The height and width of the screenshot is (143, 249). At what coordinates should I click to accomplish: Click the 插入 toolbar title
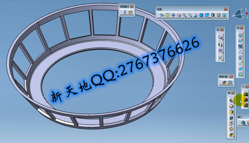[240, 117]
